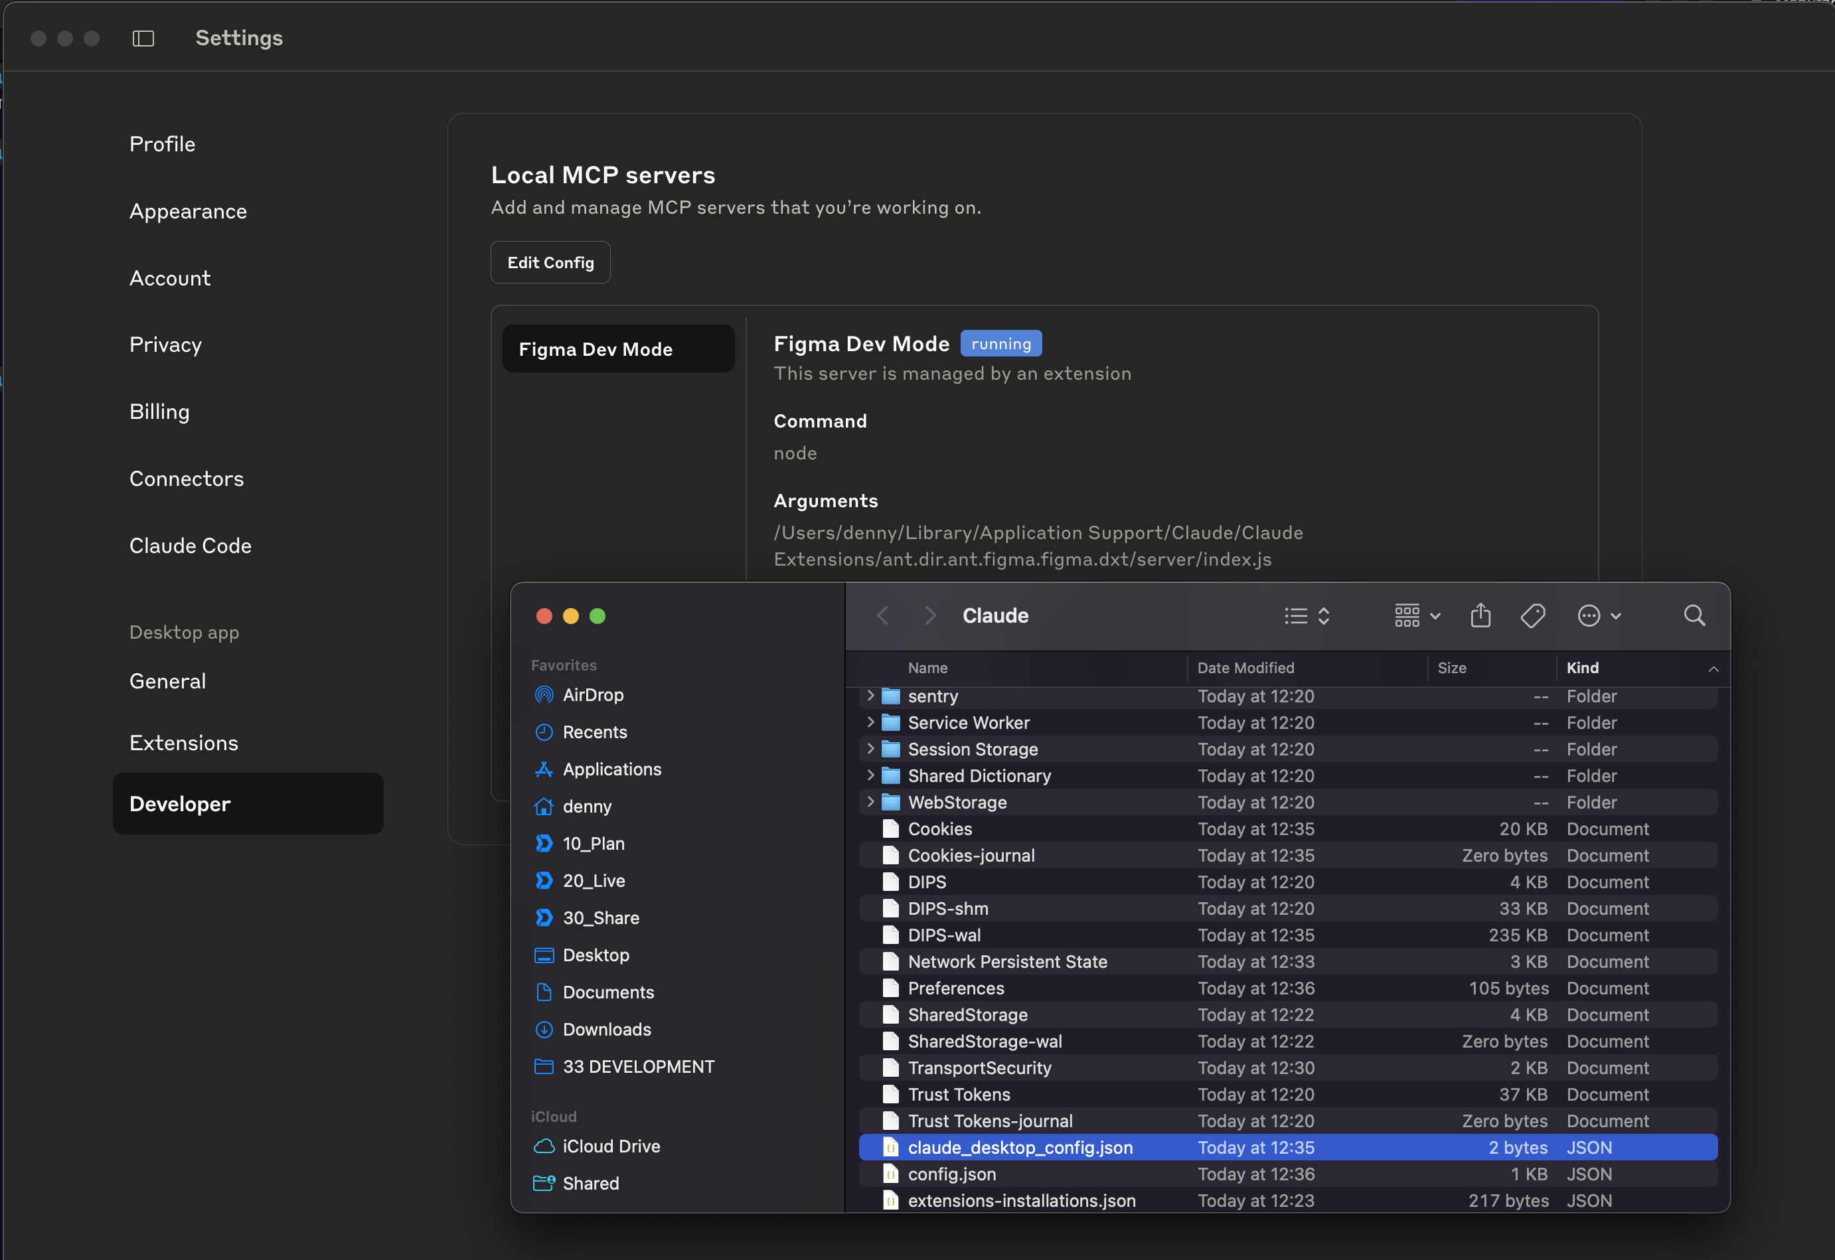1835x1260 pixels.
Task: Select Figma Dev Mode server entry
Action: pos(618,349)
